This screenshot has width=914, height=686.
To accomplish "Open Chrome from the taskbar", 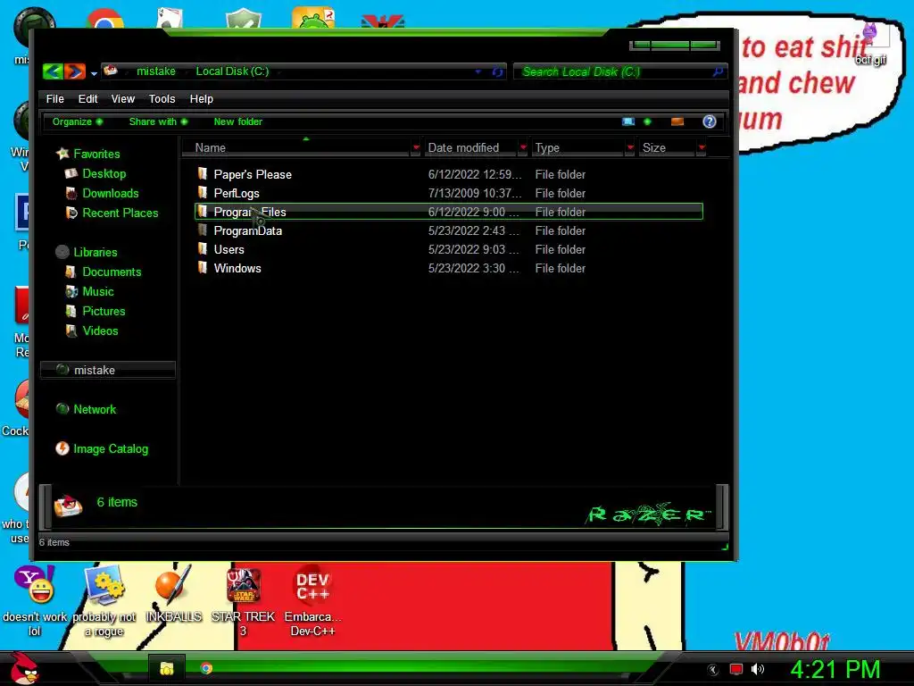I will click(206, 668).
